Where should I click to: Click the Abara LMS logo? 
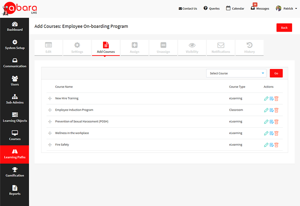click(19, 9)
